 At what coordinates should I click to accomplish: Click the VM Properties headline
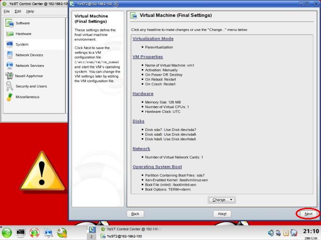click(148, 57)
